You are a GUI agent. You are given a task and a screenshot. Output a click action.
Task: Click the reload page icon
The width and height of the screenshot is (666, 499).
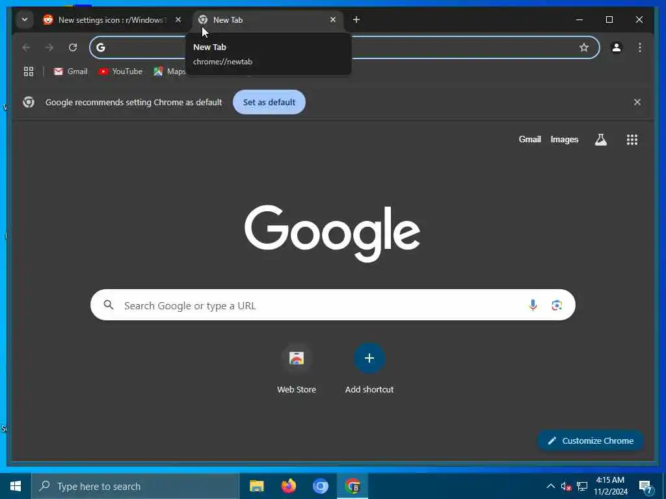[73, 47]
